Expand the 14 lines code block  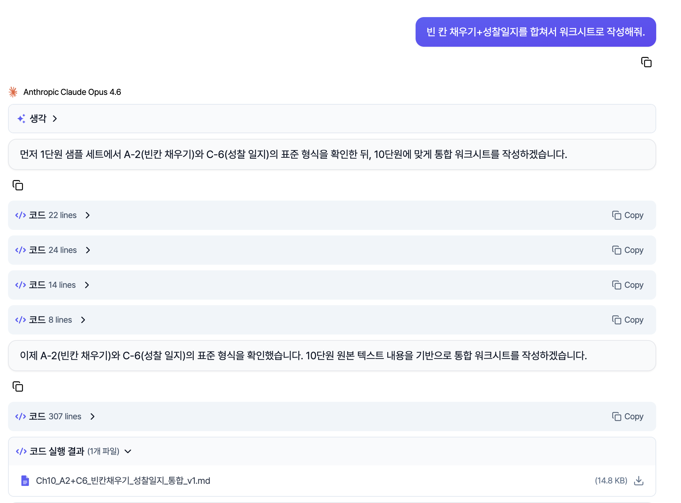click(87, 285)
